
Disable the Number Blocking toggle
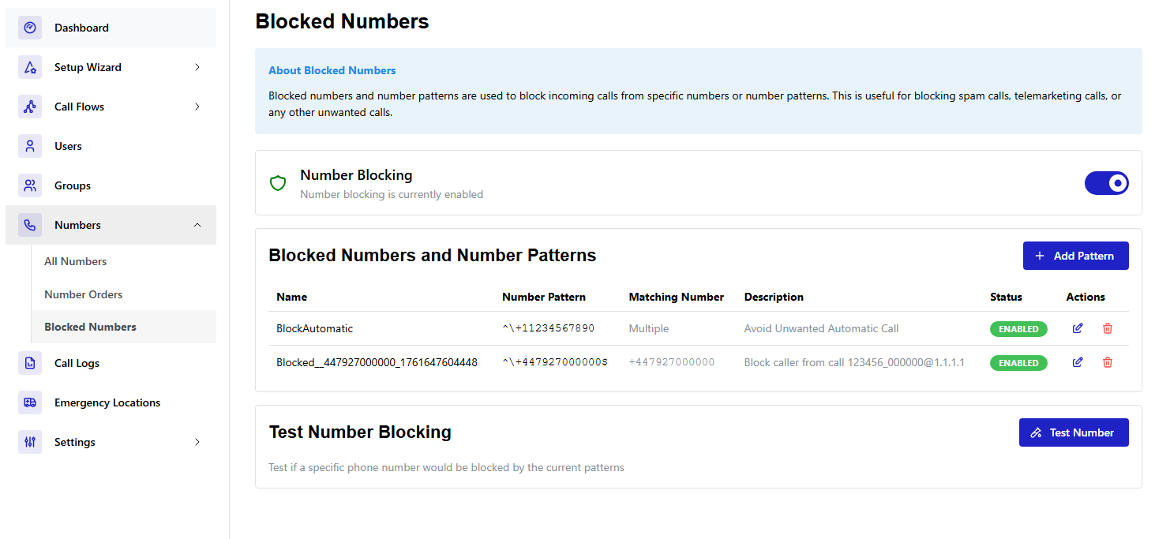pos(1106,183)
